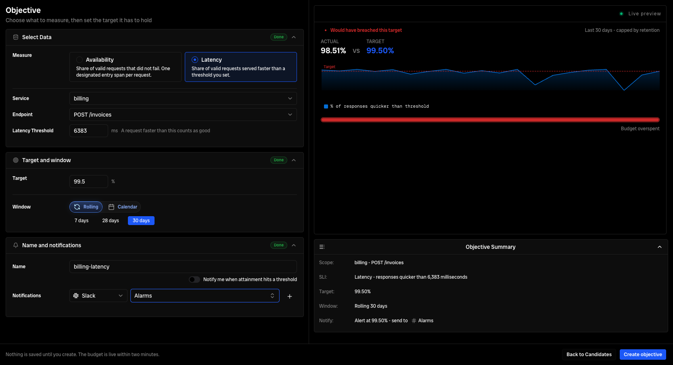Click the actual value 98.51% in preview
This screenshot has width=673, height=365.
pyautogui.click(x=333, y=50)
